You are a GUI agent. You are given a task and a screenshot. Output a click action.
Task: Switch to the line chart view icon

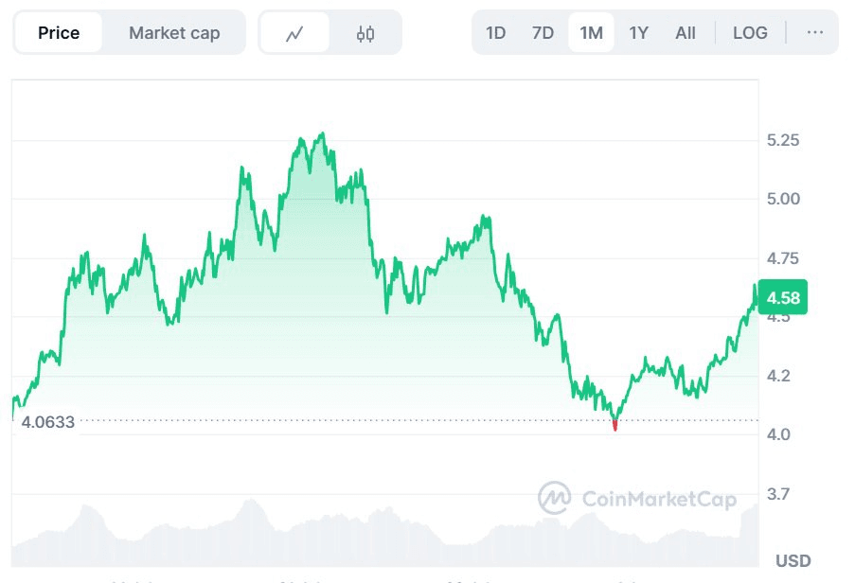click(295, 34)
